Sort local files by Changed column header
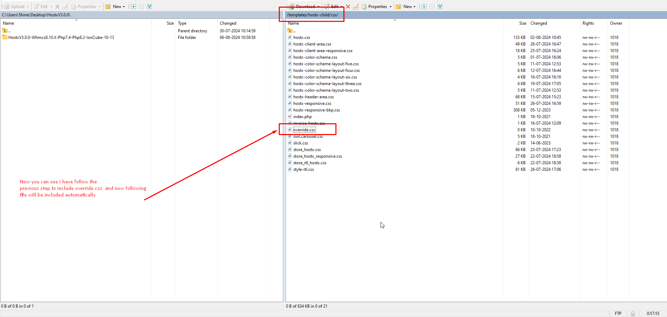 click(228, 23)
